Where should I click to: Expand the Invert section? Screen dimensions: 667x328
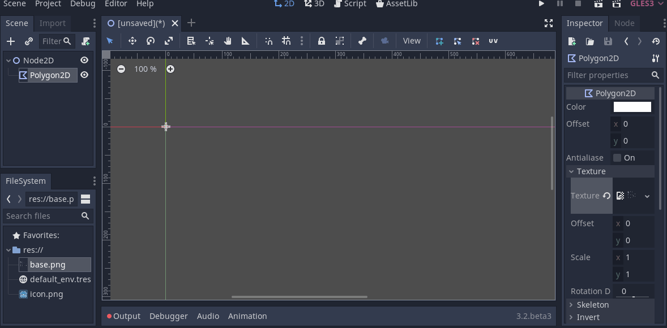610,317
